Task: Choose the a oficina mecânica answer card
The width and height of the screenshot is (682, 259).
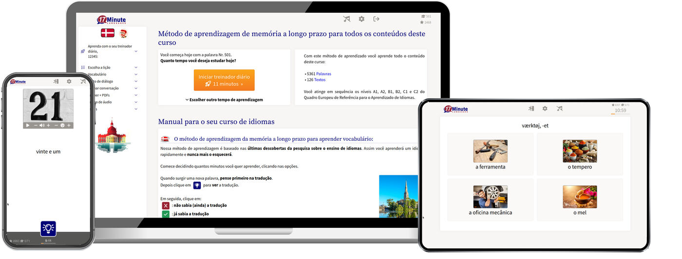Action: pos(490,200)
